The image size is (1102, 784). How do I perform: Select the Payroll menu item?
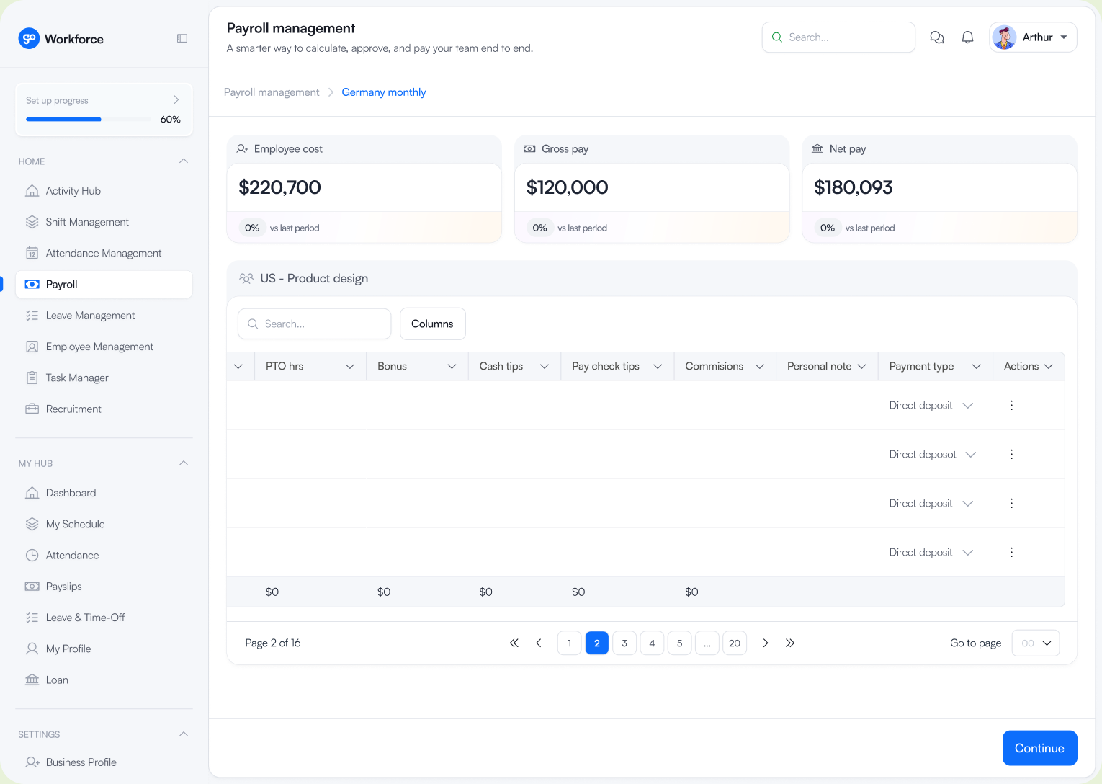click(104, 285)
